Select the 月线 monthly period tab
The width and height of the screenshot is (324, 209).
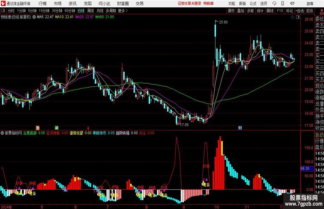pyautogui.click(x=100, y=11)
